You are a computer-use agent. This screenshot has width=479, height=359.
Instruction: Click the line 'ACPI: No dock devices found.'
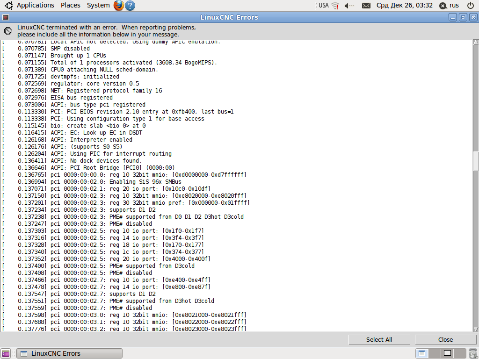coord(96,161)
